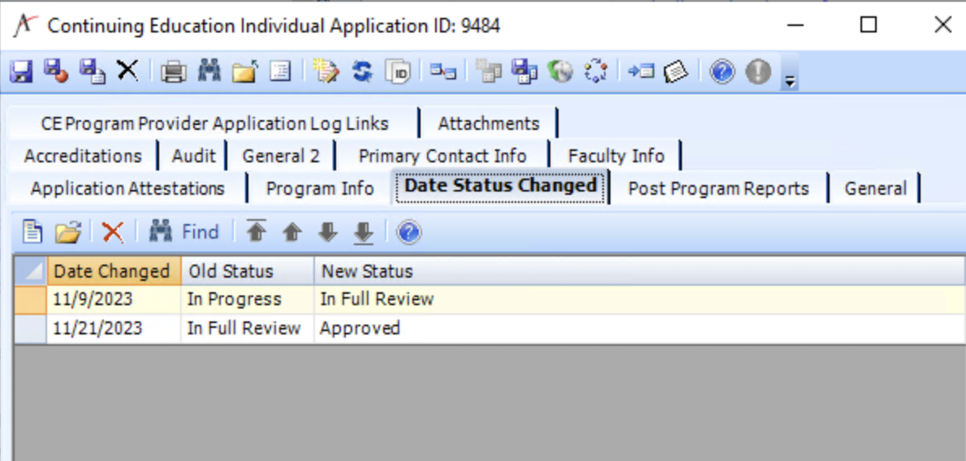
Task: Click the globe icon in toolbar
Action: 560,71
